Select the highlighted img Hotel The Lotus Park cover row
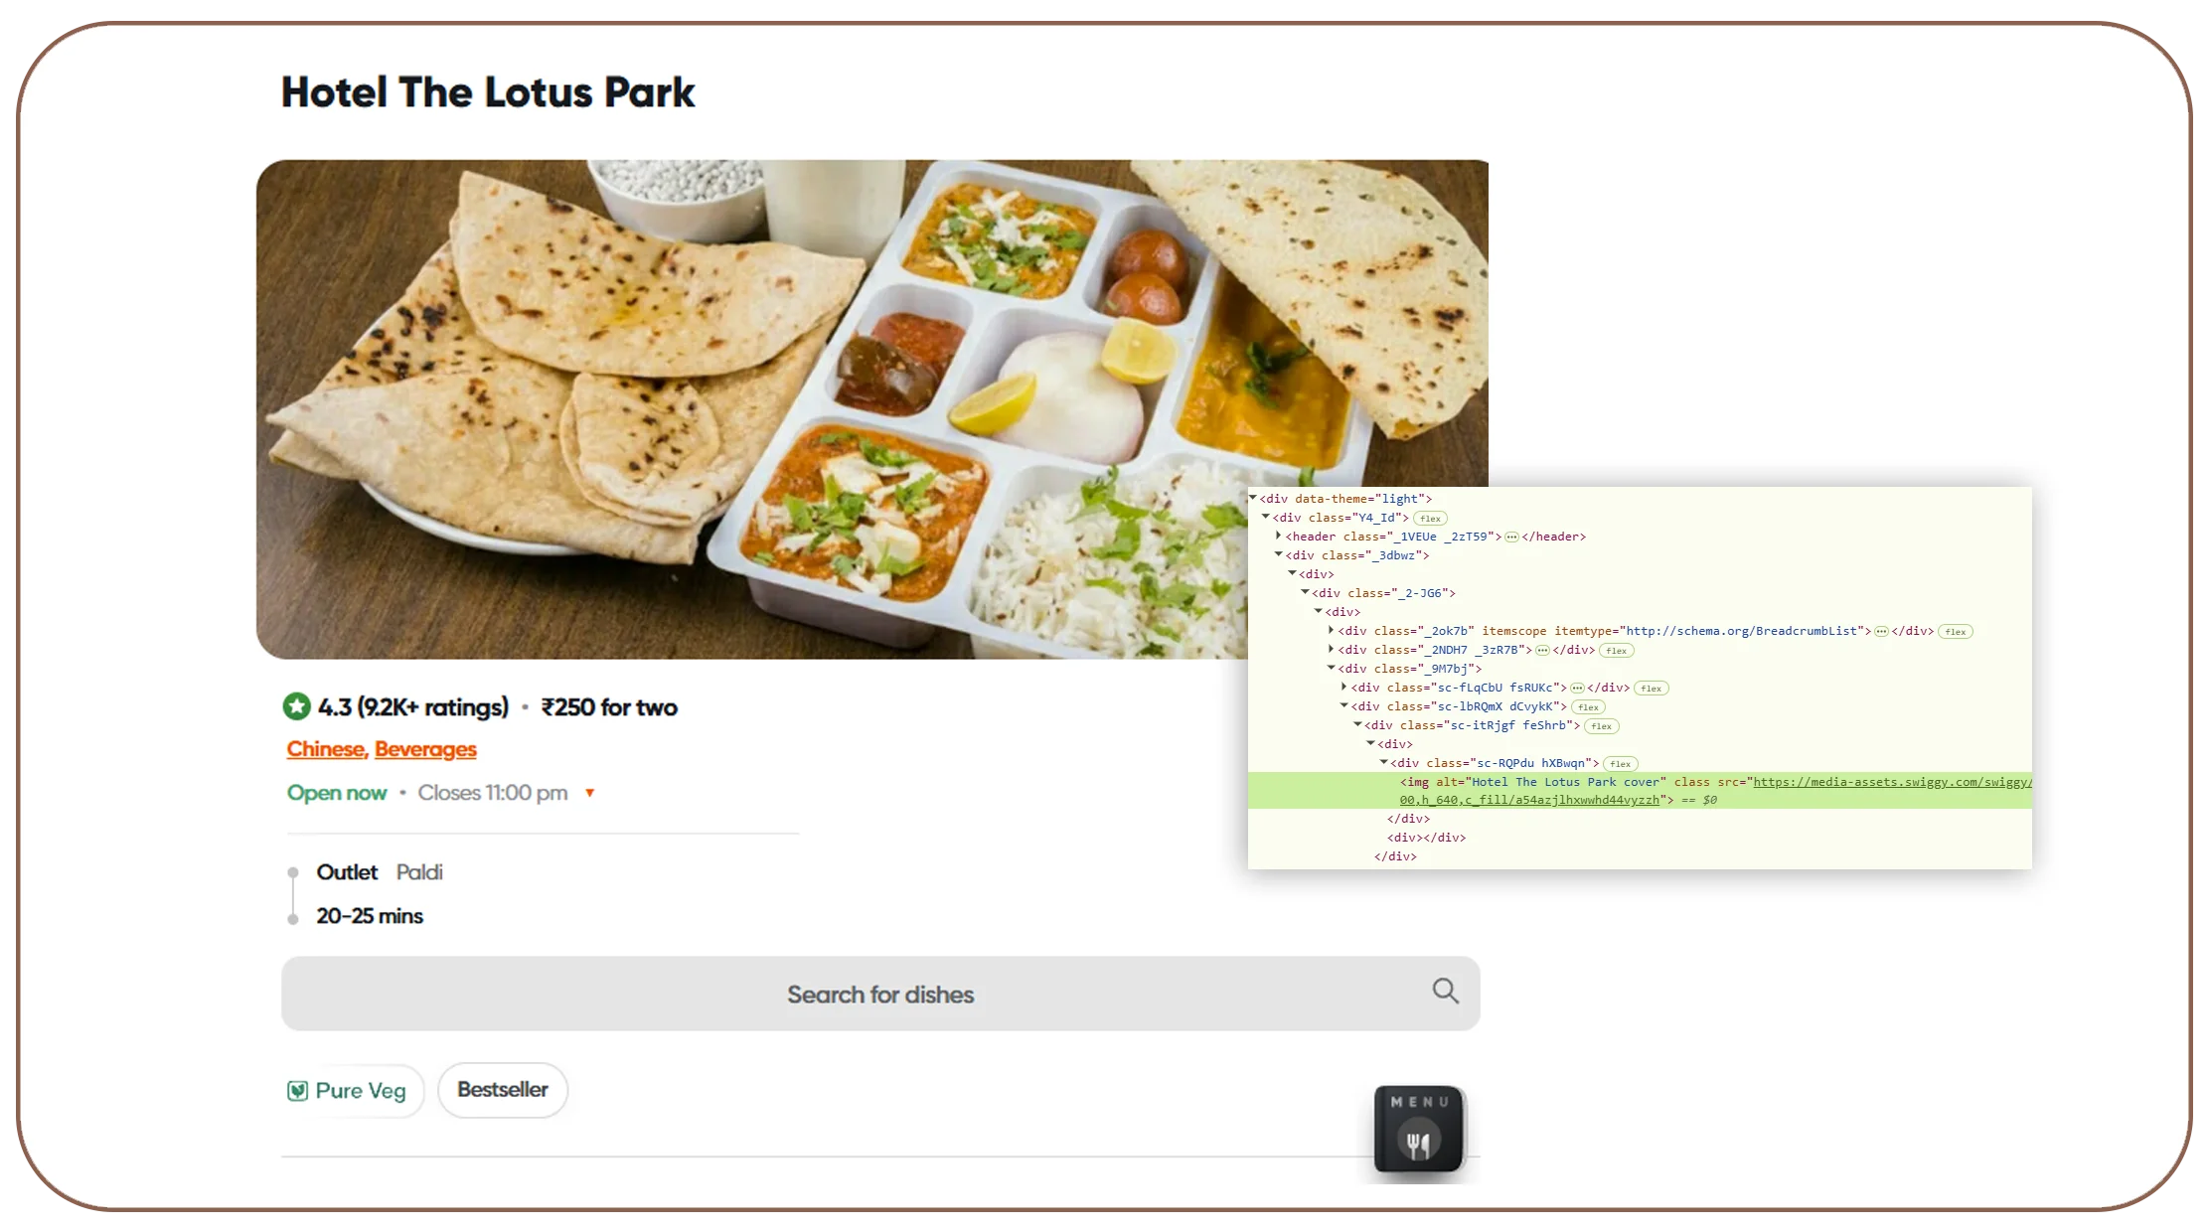The width and height of the screenshot is (2209, 1232). click(x=1640, y=791)
